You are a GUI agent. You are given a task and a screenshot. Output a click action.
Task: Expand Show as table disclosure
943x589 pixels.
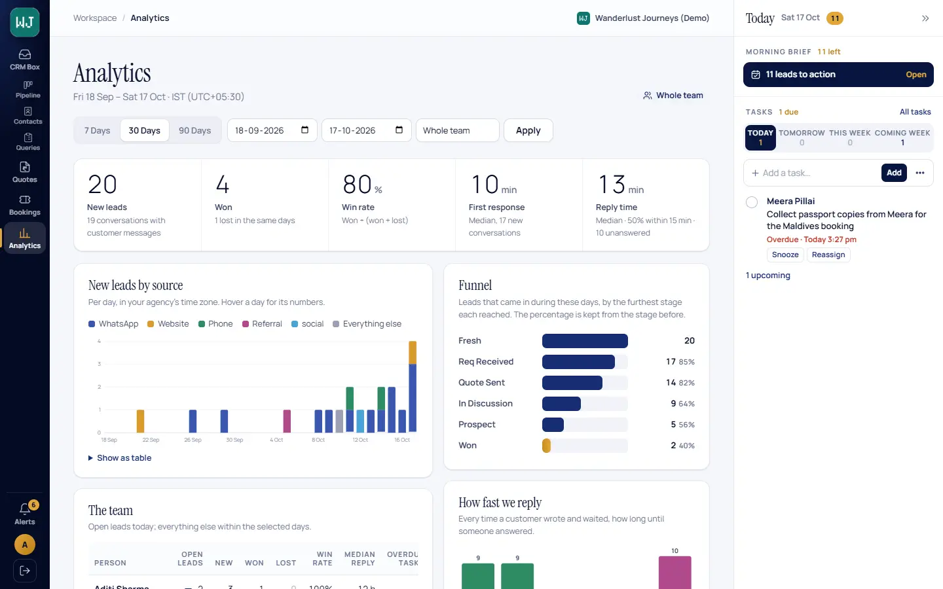pos(120,458)
